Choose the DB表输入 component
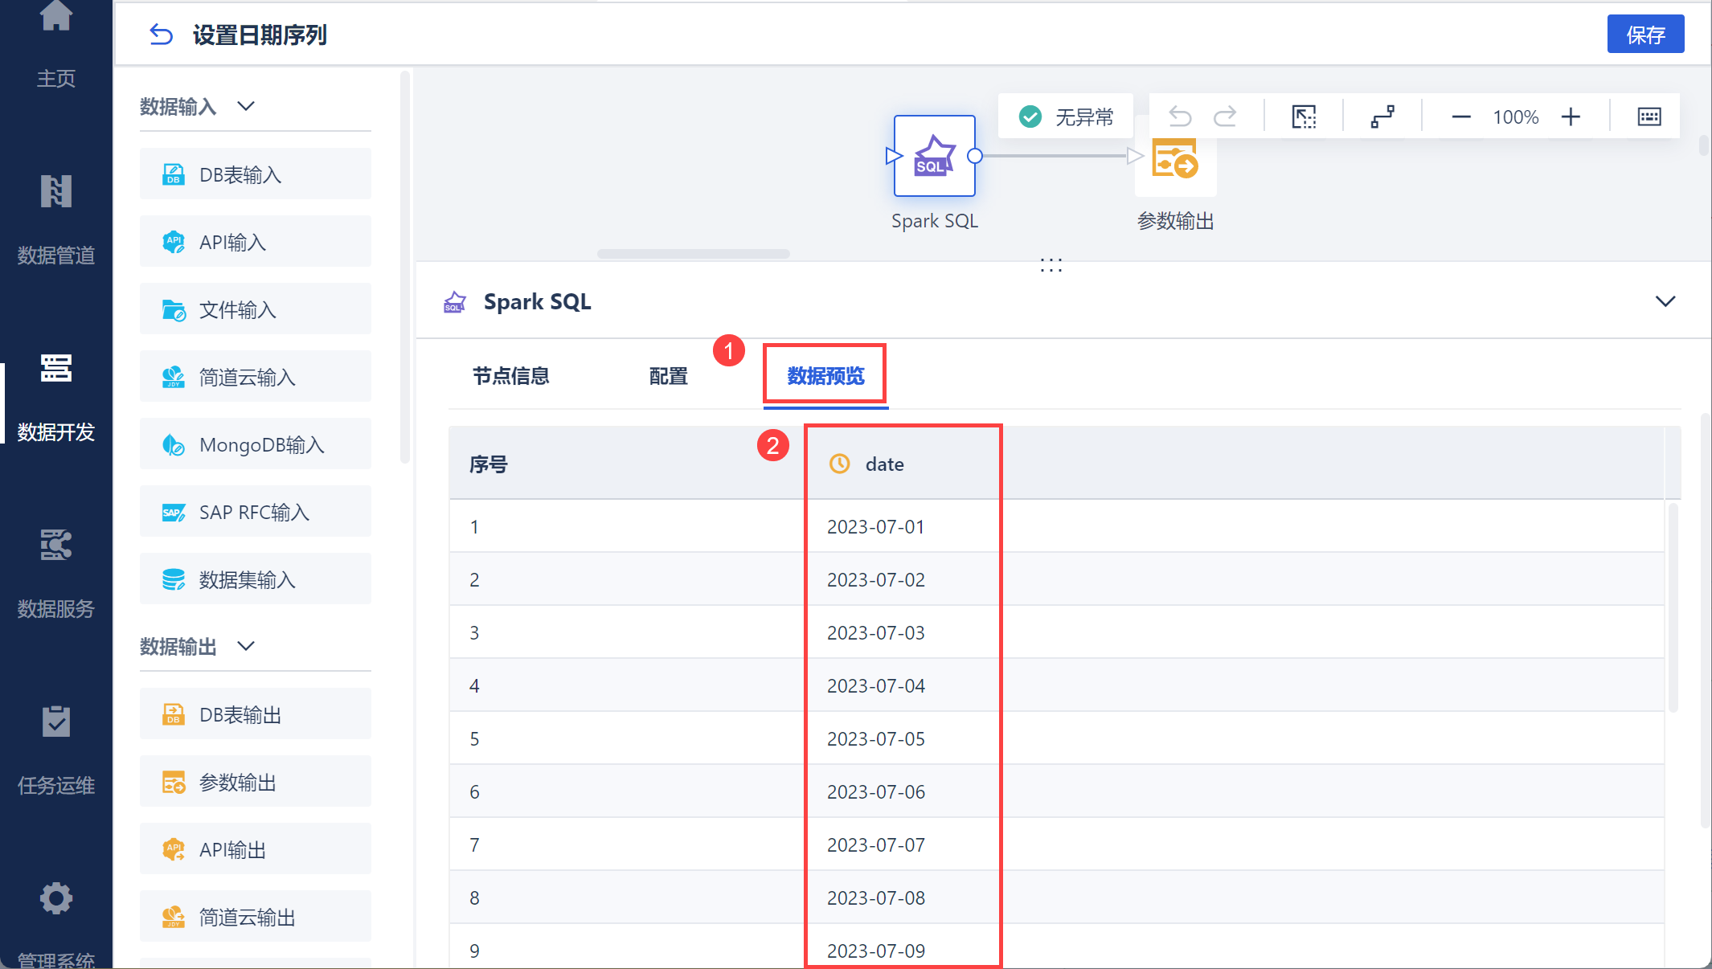Screen dimensions: 1712x969 [x=255, y=174]
